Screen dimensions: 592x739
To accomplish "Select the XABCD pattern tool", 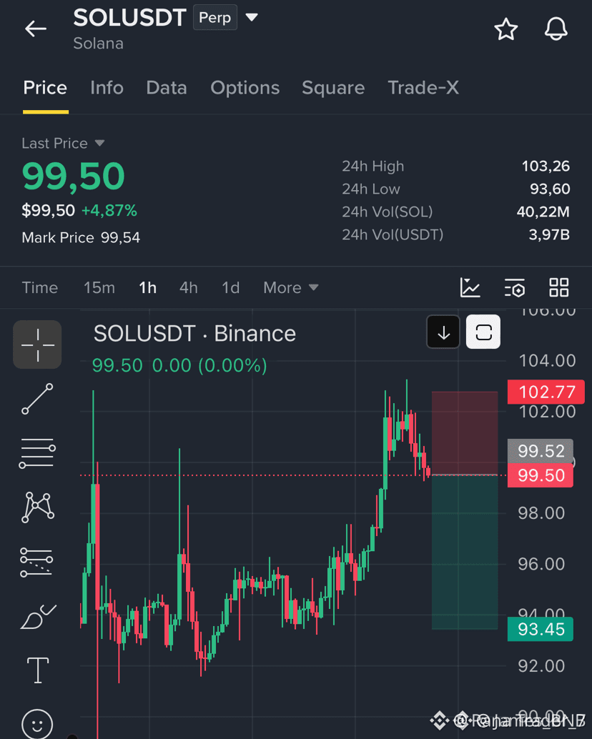I will [x=38, y=507].
